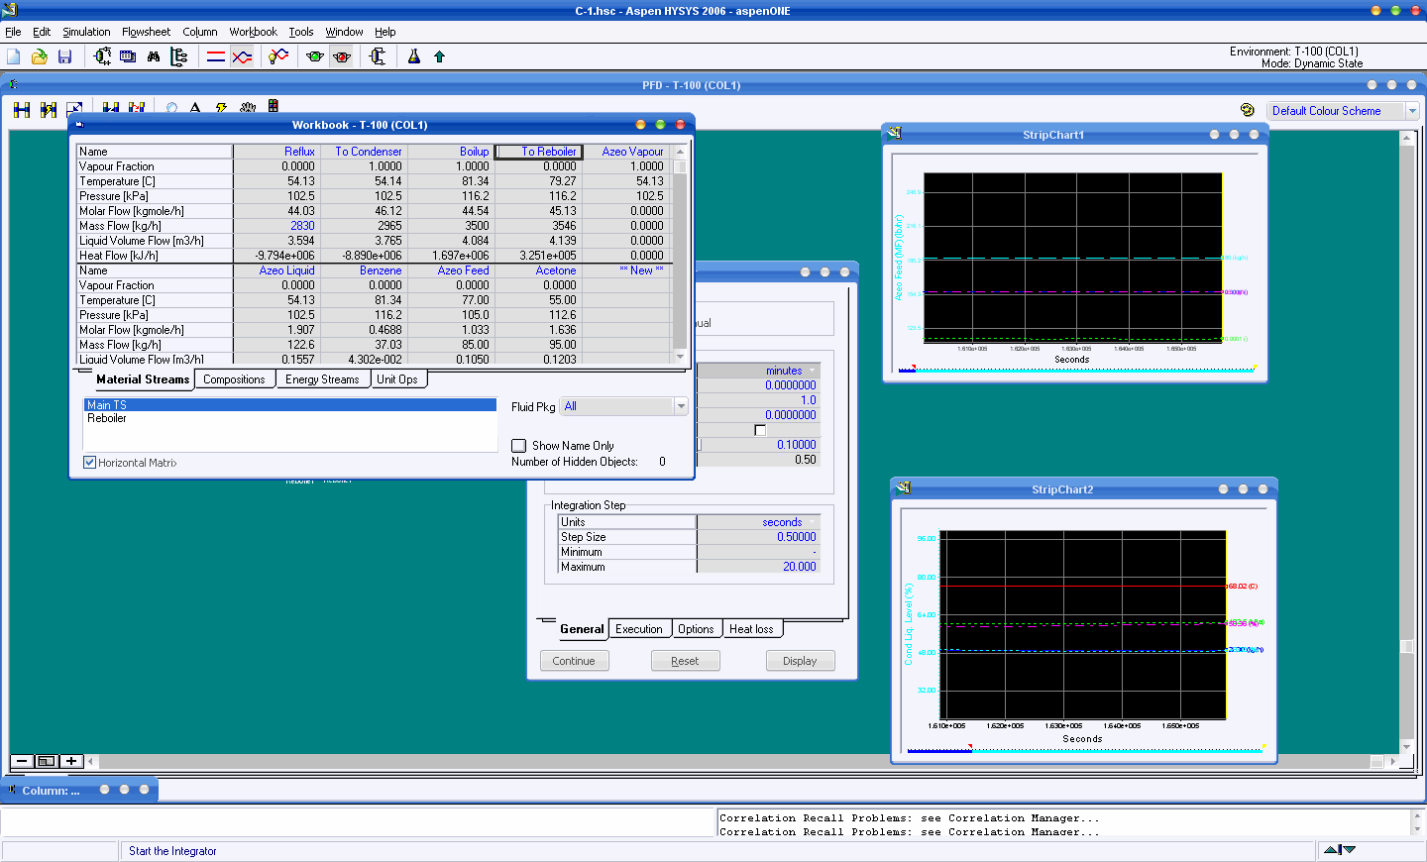
Task: Enable Auto Attach mode in PFD toolbar
Action: (x=48, y=110)
